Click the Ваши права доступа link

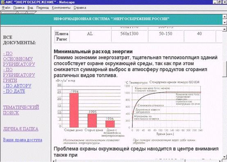[x=23, y=140]
